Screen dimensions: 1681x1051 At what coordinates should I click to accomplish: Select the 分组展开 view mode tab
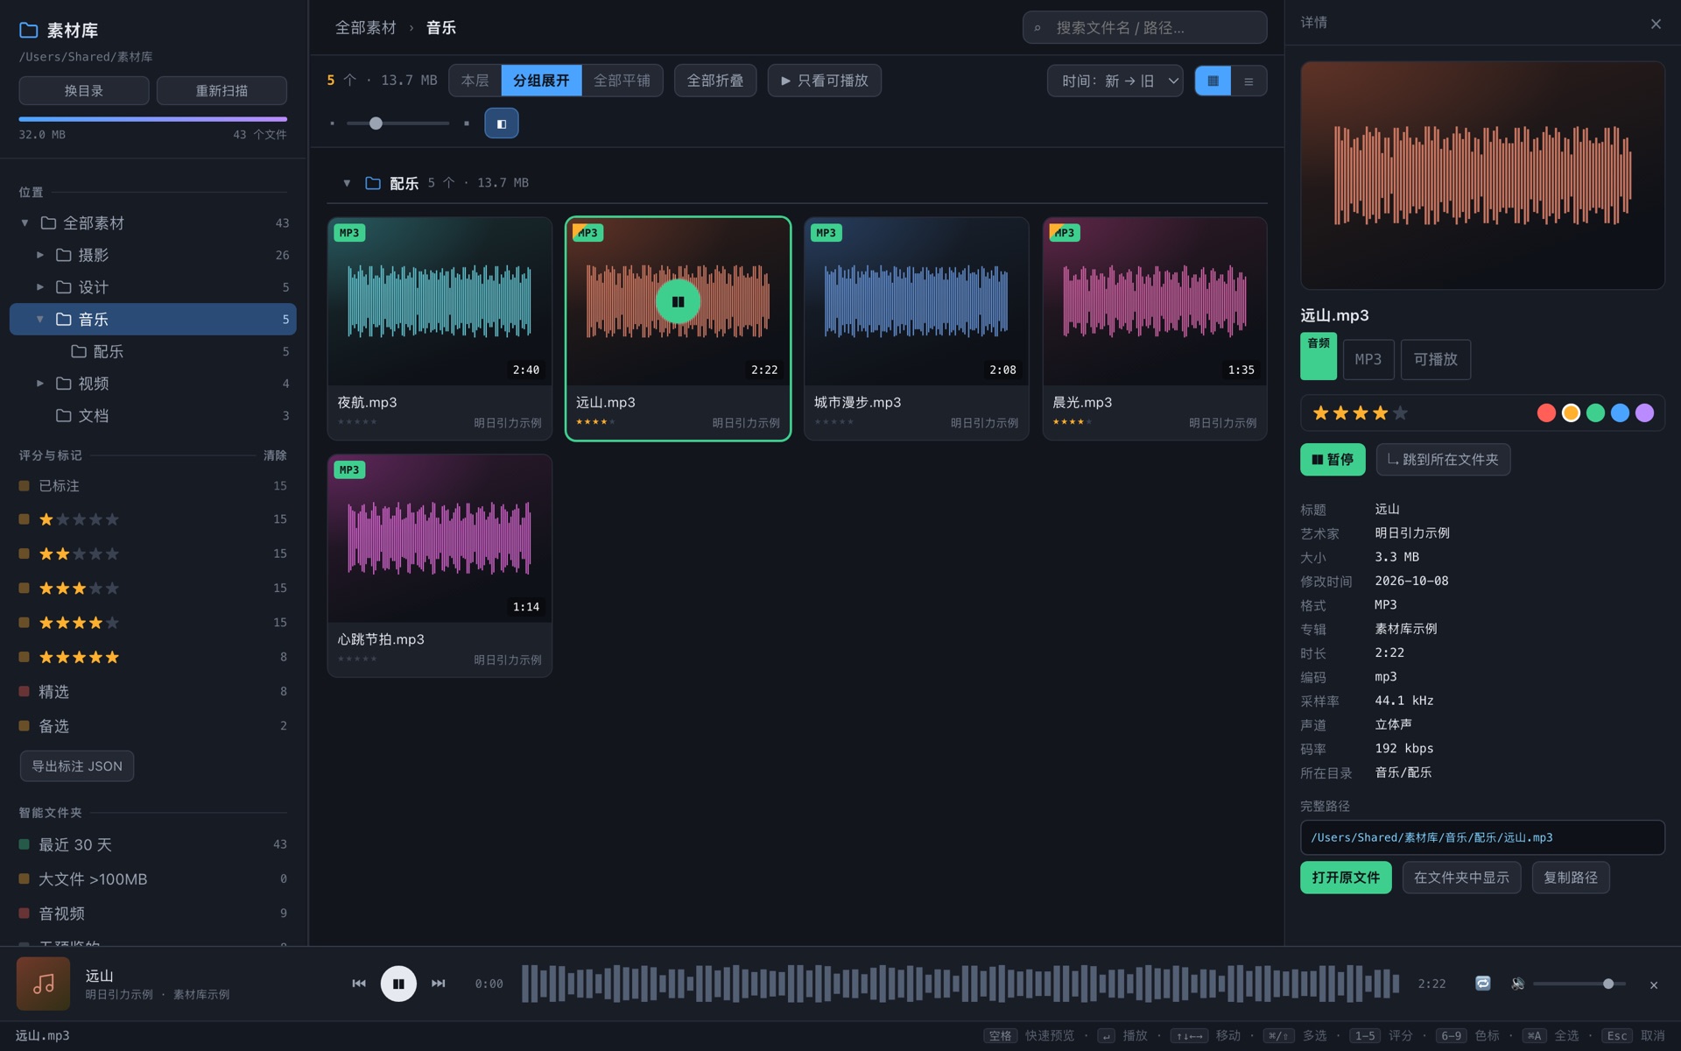coord(541,81)
